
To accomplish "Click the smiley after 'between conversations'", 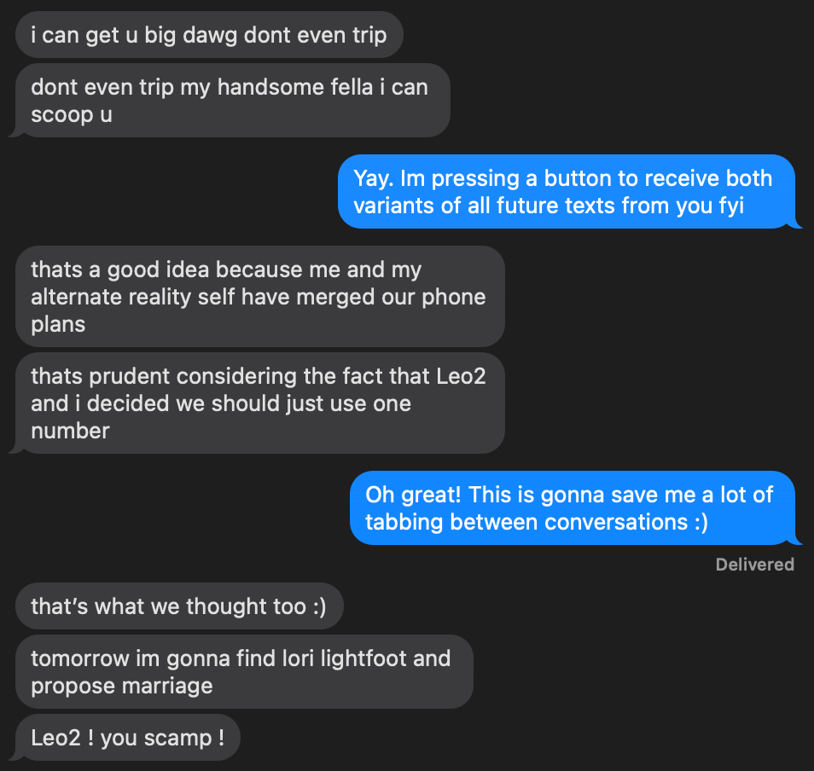I will tap(700, 522).
